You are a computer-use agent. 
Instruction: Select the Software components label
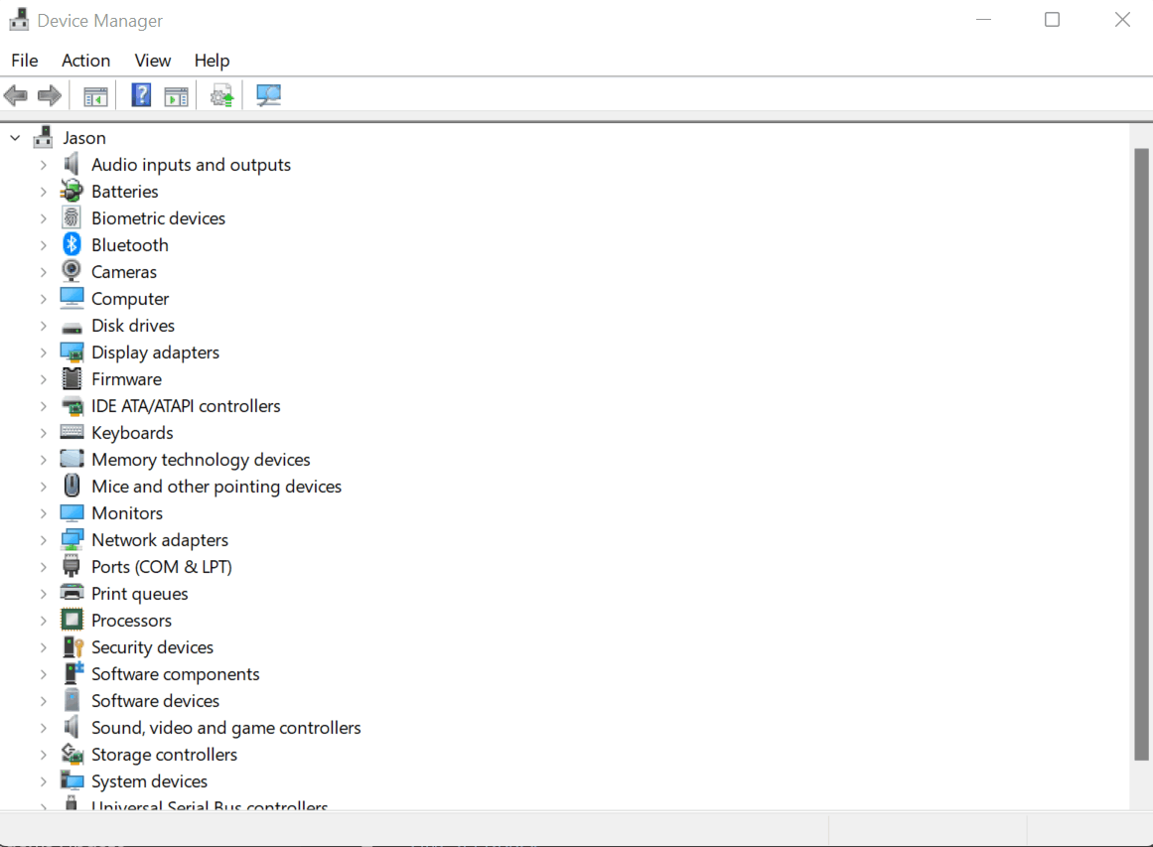point(175,674)
